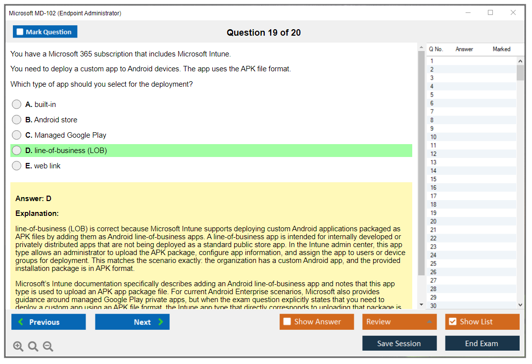Select question 11 in the list
Viewport: 532px width, 364px height.
pos(472,145)
